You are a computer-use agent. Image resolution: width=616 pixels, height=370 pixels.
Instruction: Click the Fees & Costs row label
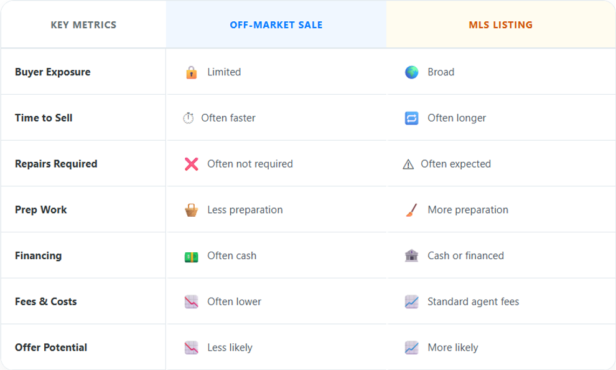pyautogui.click(x=45, y=301)
